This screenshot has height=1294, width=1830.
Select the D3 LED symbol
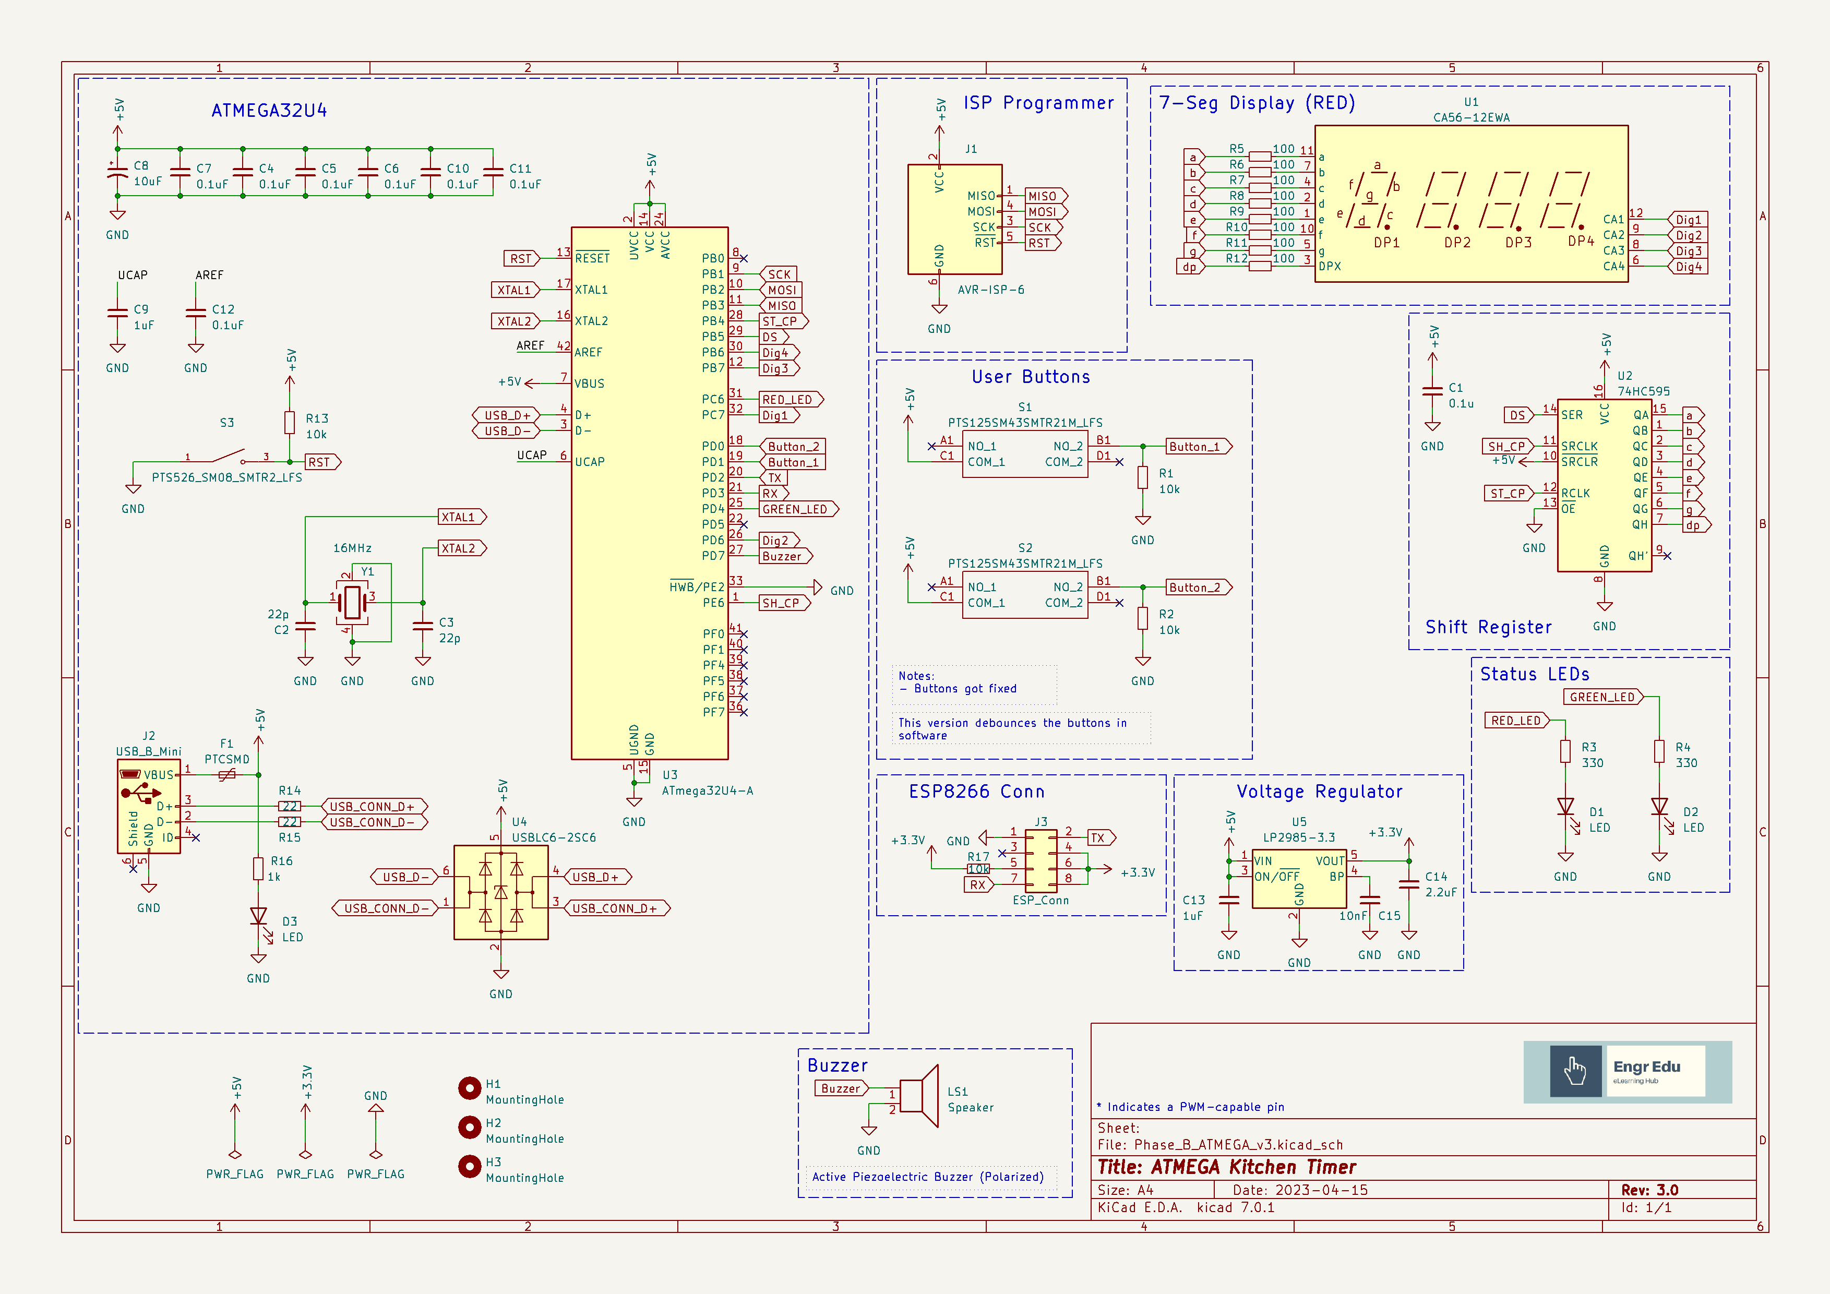tap(258, 916)
